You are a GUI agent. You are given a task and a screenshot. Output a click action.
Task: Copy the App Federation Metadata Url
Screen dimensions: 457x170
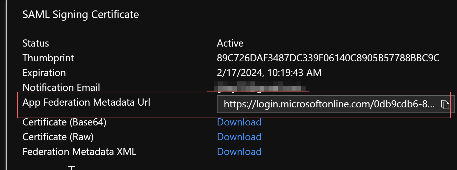[x=445, y=104]
